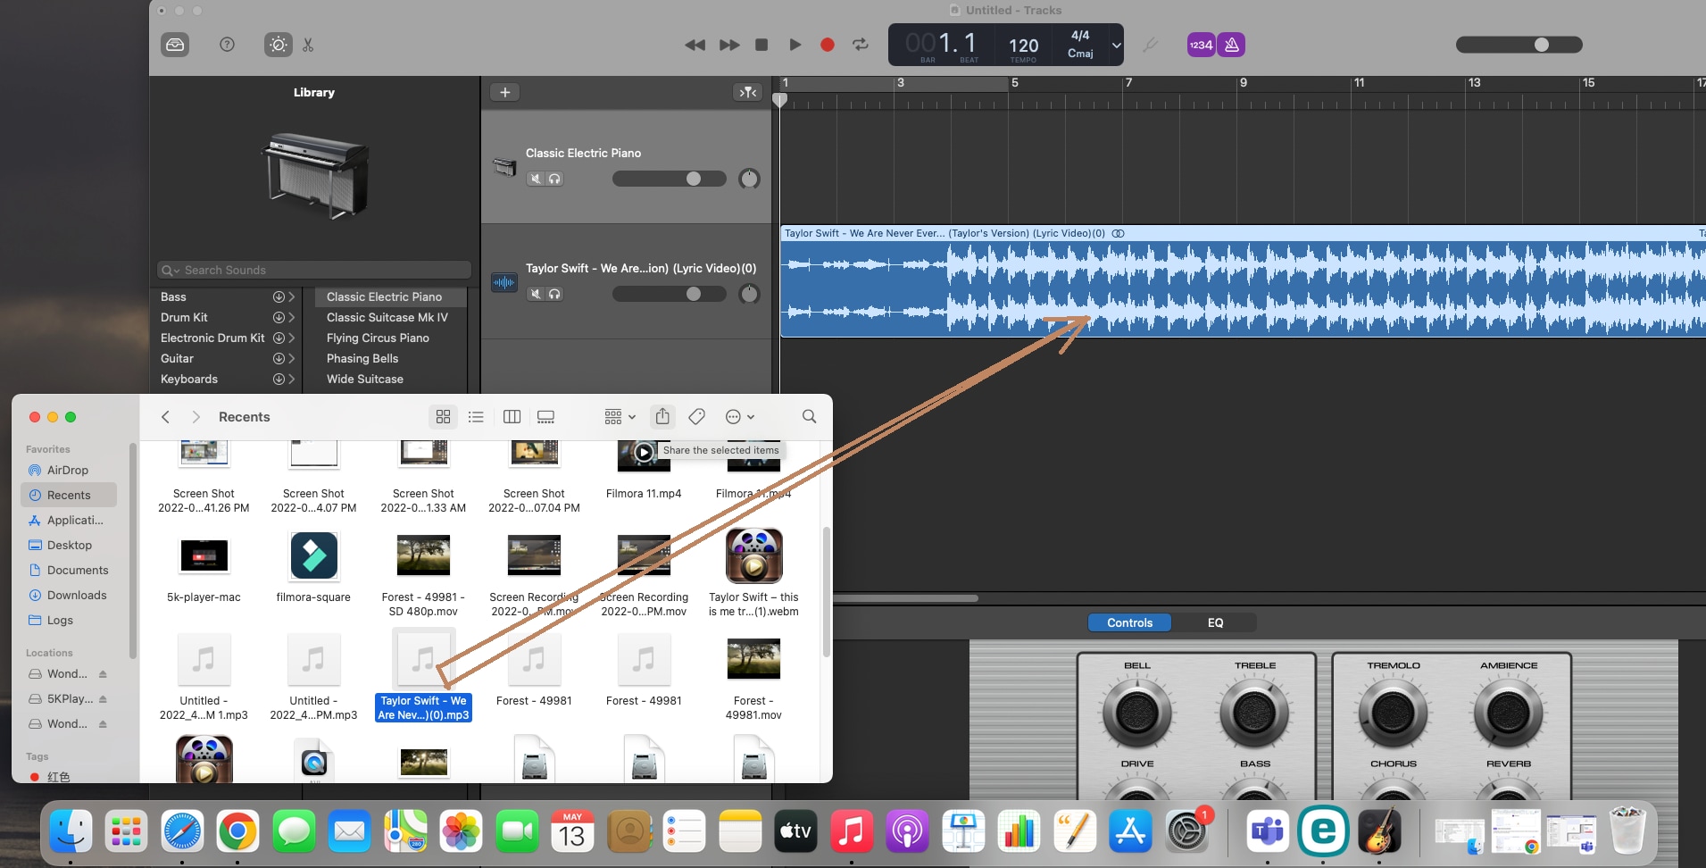Eject the 5KPlay... volume
The width and height of the screenshot is (1706, 868).
(x=103, y=699)
